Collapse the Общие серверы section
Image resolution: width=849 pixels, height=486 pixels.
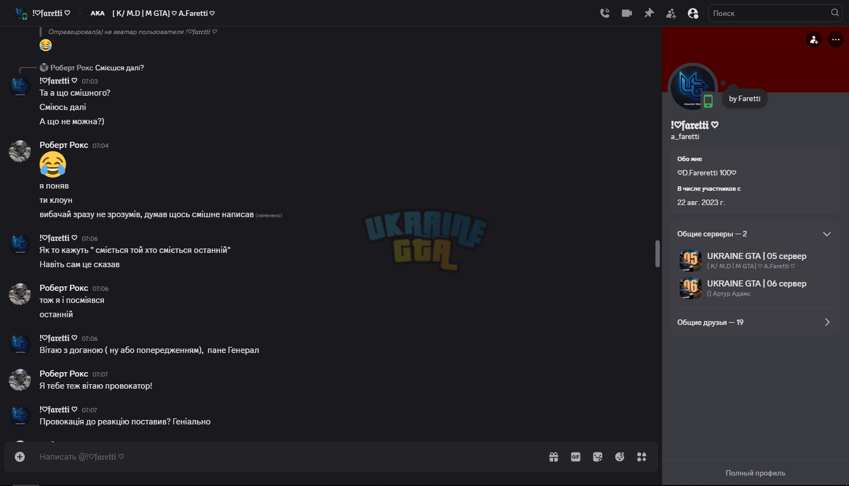pyautogui.click(x=826, y=234)
